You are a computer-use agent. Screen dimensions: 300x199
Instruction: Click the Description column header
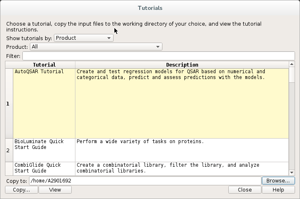[x=182, y=65]
